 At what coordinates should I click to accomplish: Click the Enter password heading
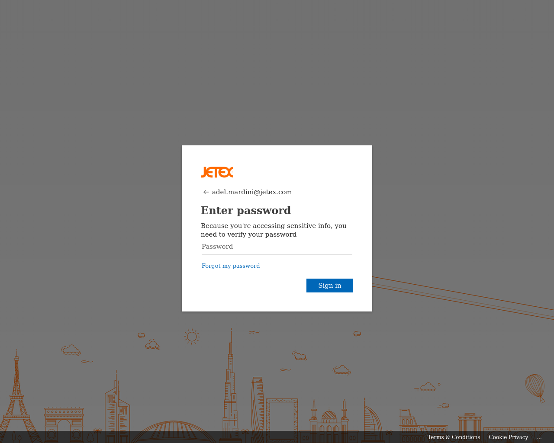pyautogui.click(x=246, y=210)
